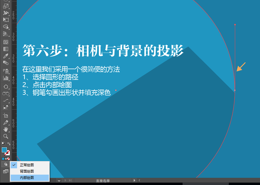Open the drawing modes button
260x185 pixels.
[x=6, y=164]
